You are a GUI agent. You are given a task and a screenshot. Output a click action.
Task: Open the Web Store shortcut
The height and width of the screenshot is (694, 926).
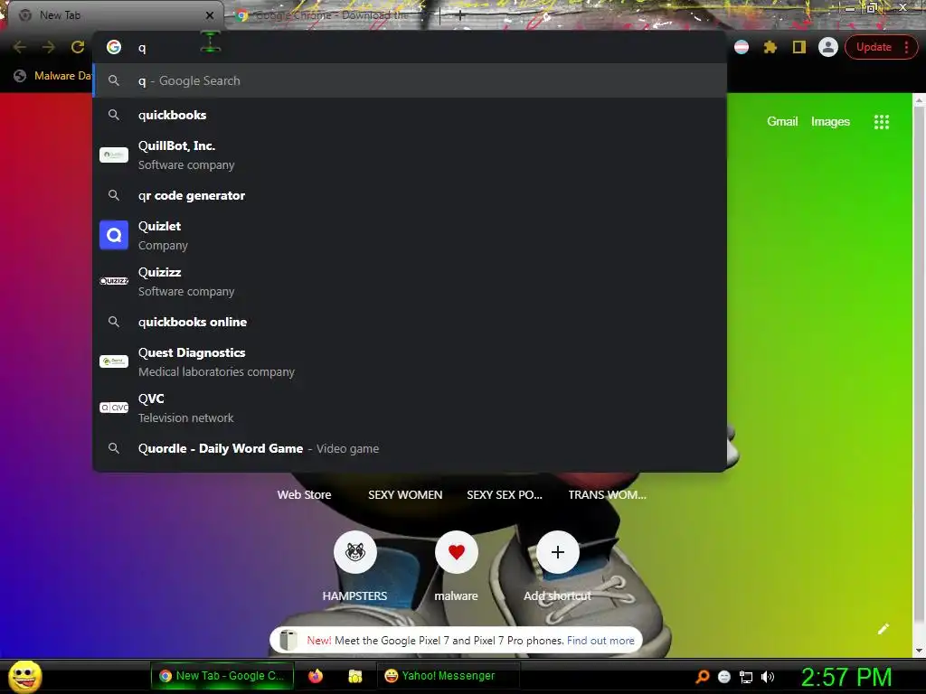pyautogui.click(x=304, y=495)
